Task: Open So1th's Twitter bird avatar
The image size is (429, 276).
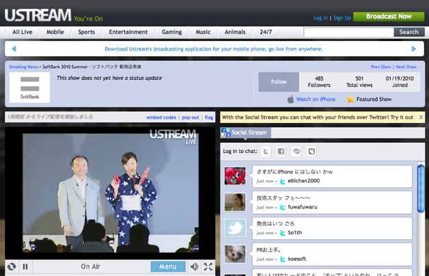Action: click(235, 228)
